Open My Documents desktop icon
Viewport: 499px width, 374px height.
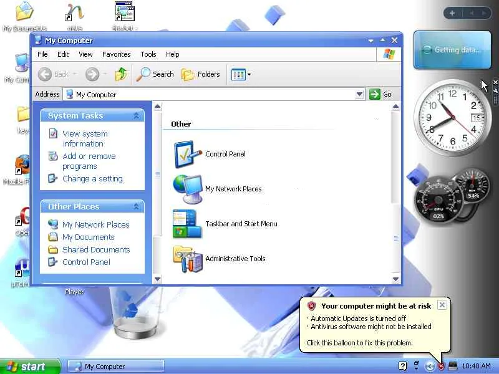click(x=24, y=17)
